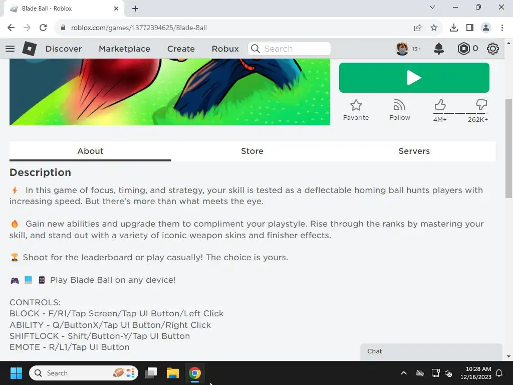Viewport: 513px width, 385px height.
Task: Click the Roblox logo home icon
Action: point(29,49)
